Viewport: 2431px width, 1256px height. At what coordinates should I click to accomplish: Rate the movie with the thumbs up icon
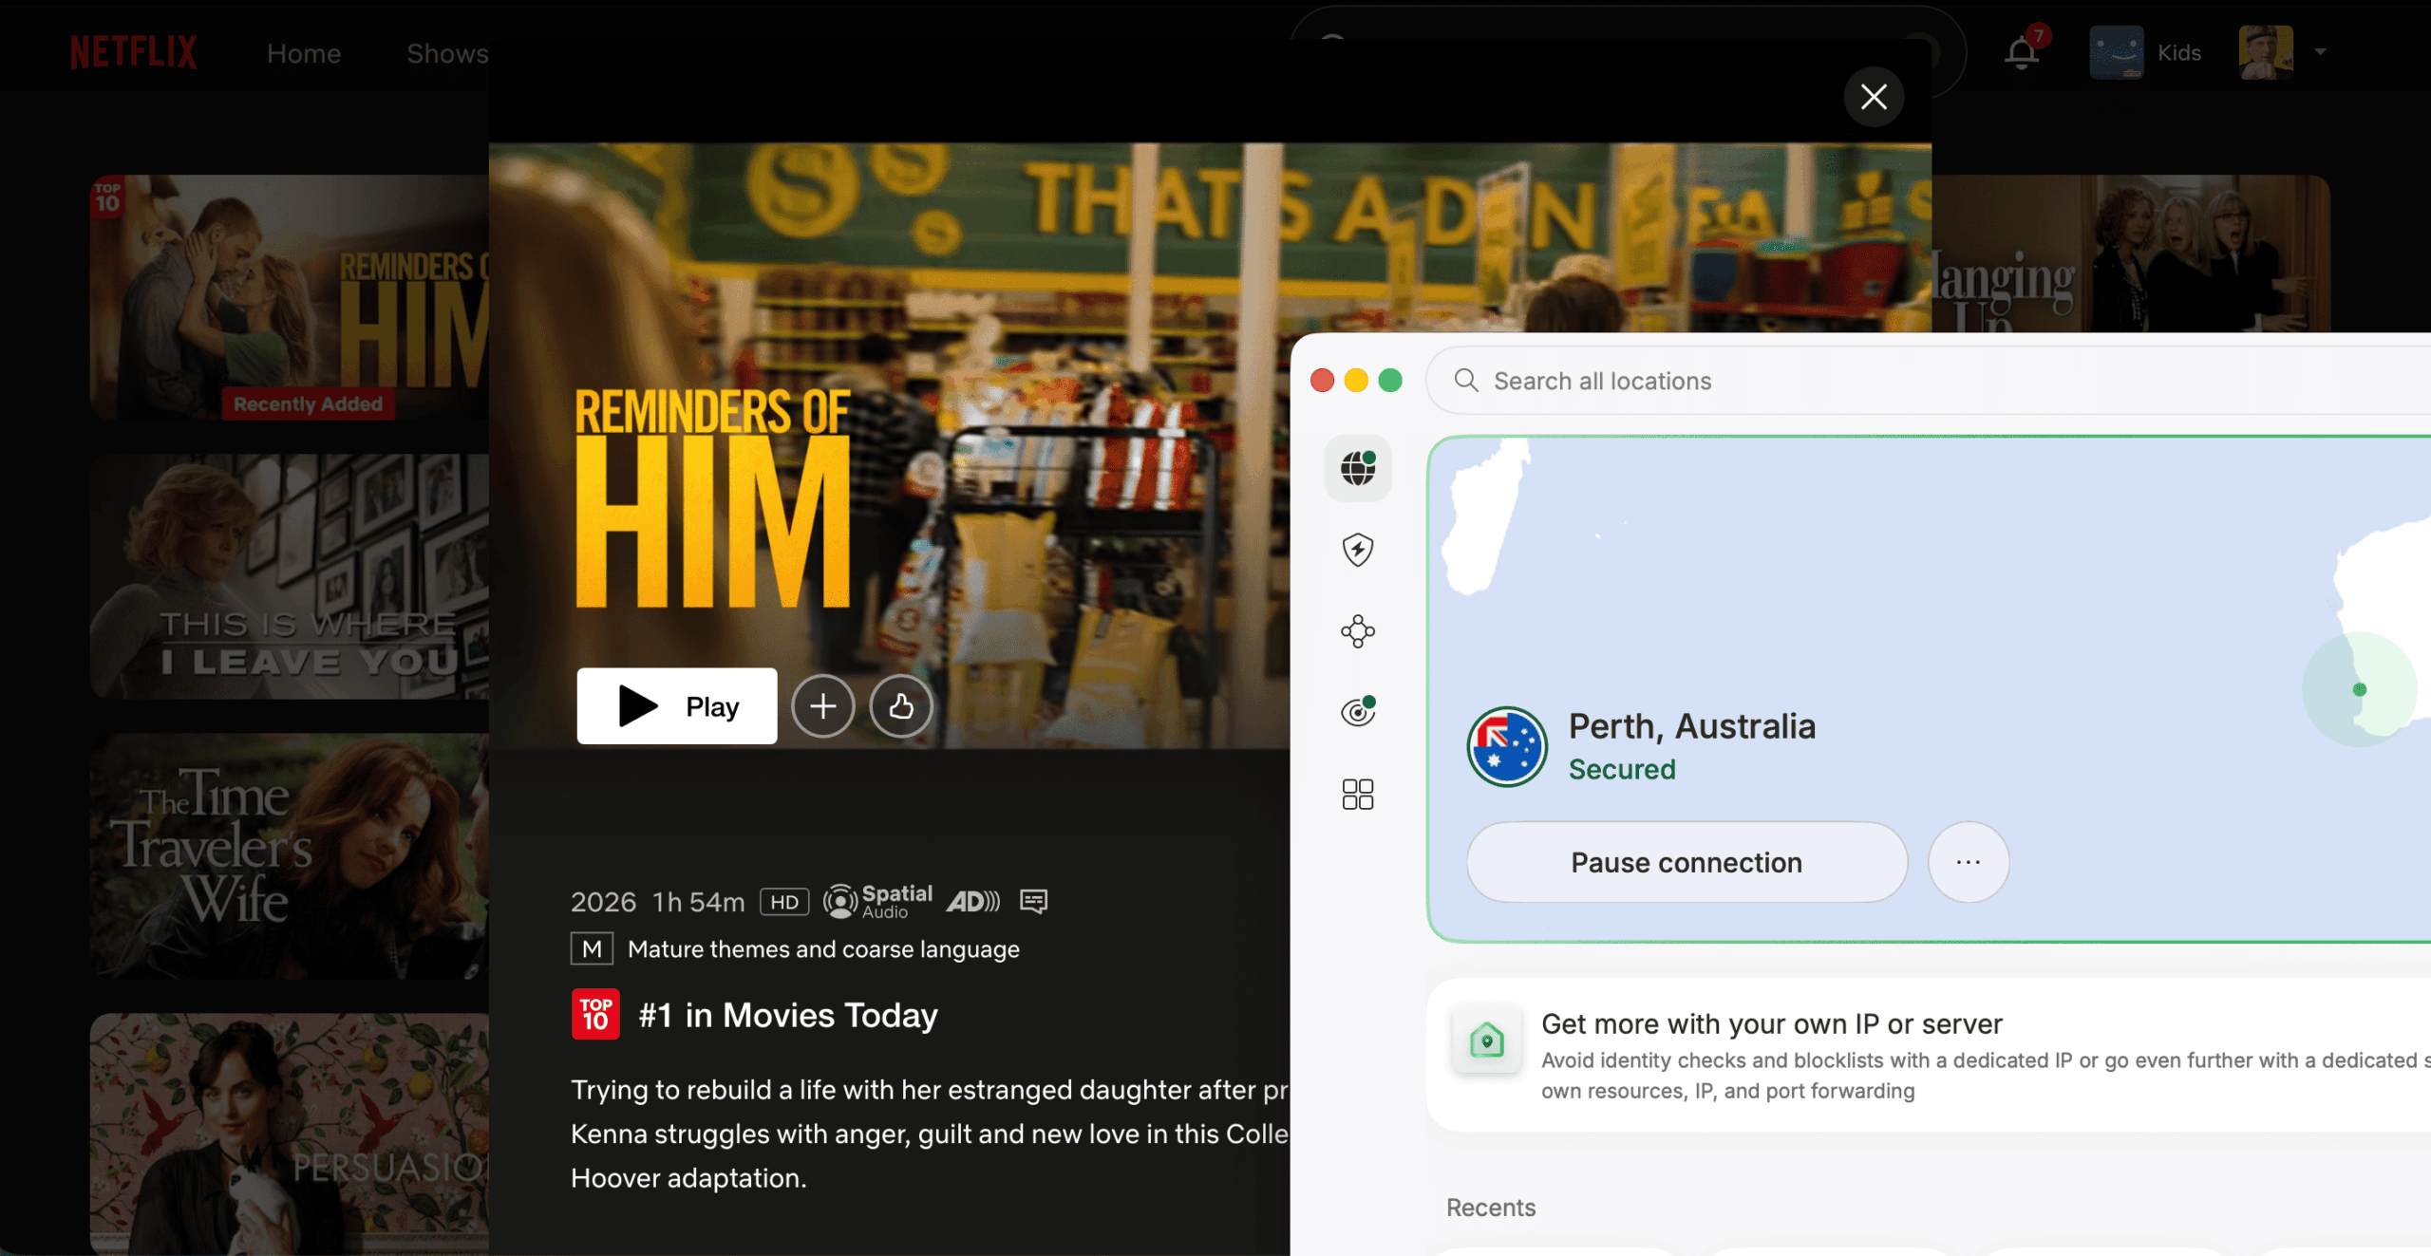point(901,706)
